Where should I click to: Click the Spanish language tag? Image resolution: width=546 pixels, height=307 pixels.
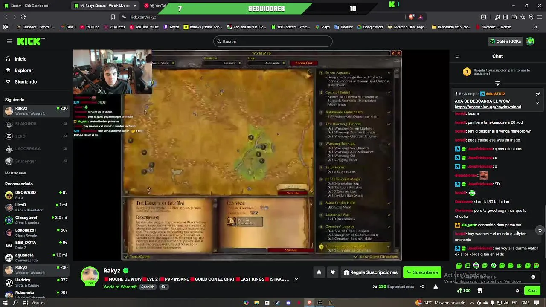(148, 287)
